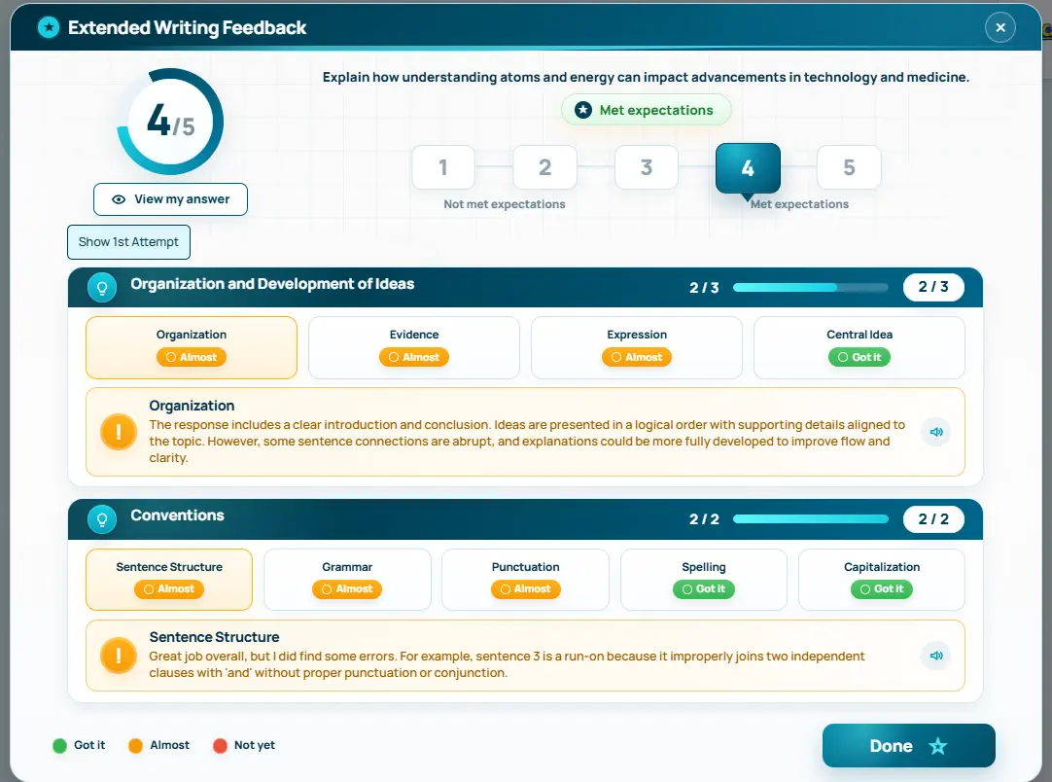
Task: Select score level 4
Action: coord(748,168)
